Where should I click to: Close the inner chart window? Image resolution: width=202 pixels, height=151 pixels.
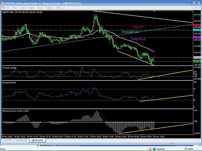pyautogui.click(x=199, y=8)
